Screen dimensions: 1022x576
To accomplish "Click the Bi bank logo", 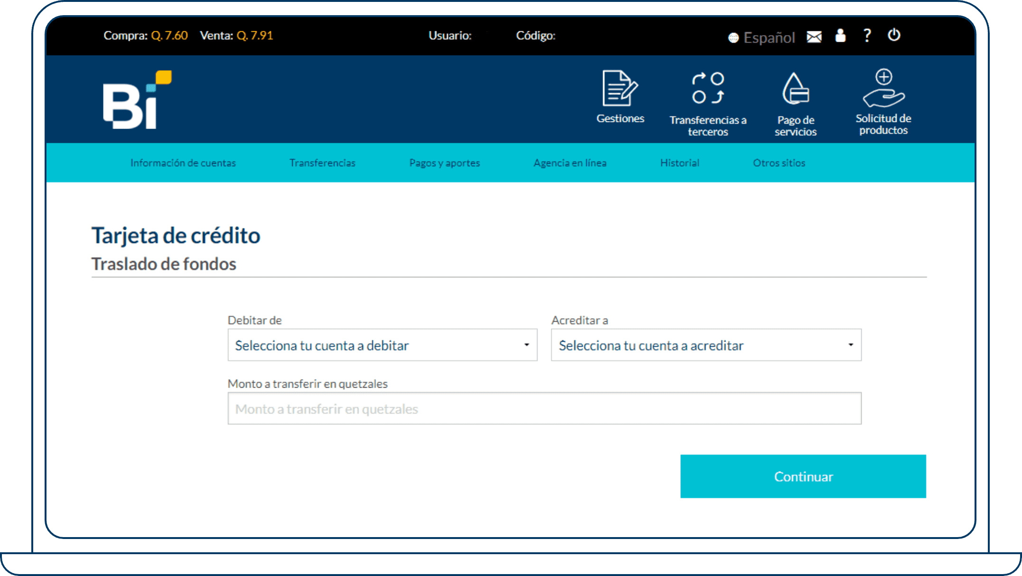I will click(x=137, y=100).
